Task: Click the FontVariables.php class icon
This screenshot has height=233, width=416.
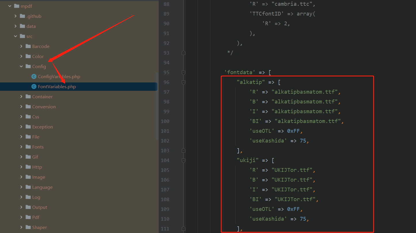Action: [34, 86]
